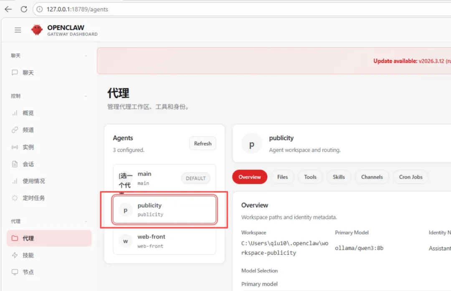The image size is (451, 291).
Task: Click the OPENCLAW title text
Action: 66,28
